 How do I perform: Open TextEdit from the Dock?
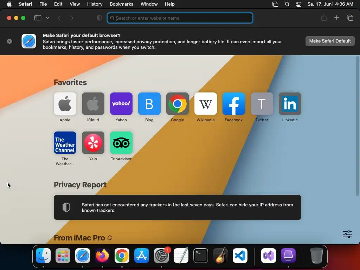[181, 256]
